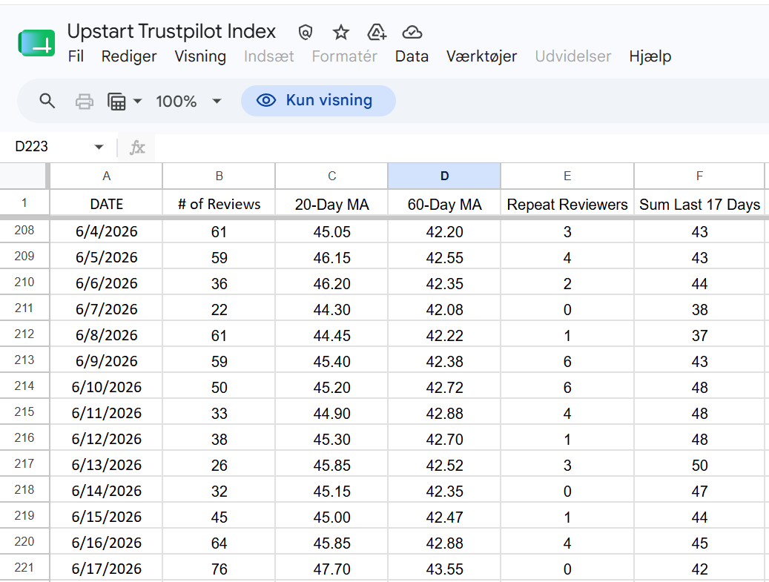This screenshot has height=582, width=769.
Task: Click 60-Day MA cell 43.55
Action: pos(444,569)
